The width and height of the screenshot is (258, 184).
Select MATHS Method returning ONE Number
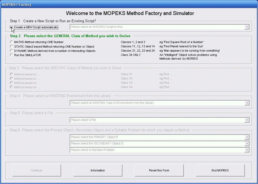(x=11, y=42)
